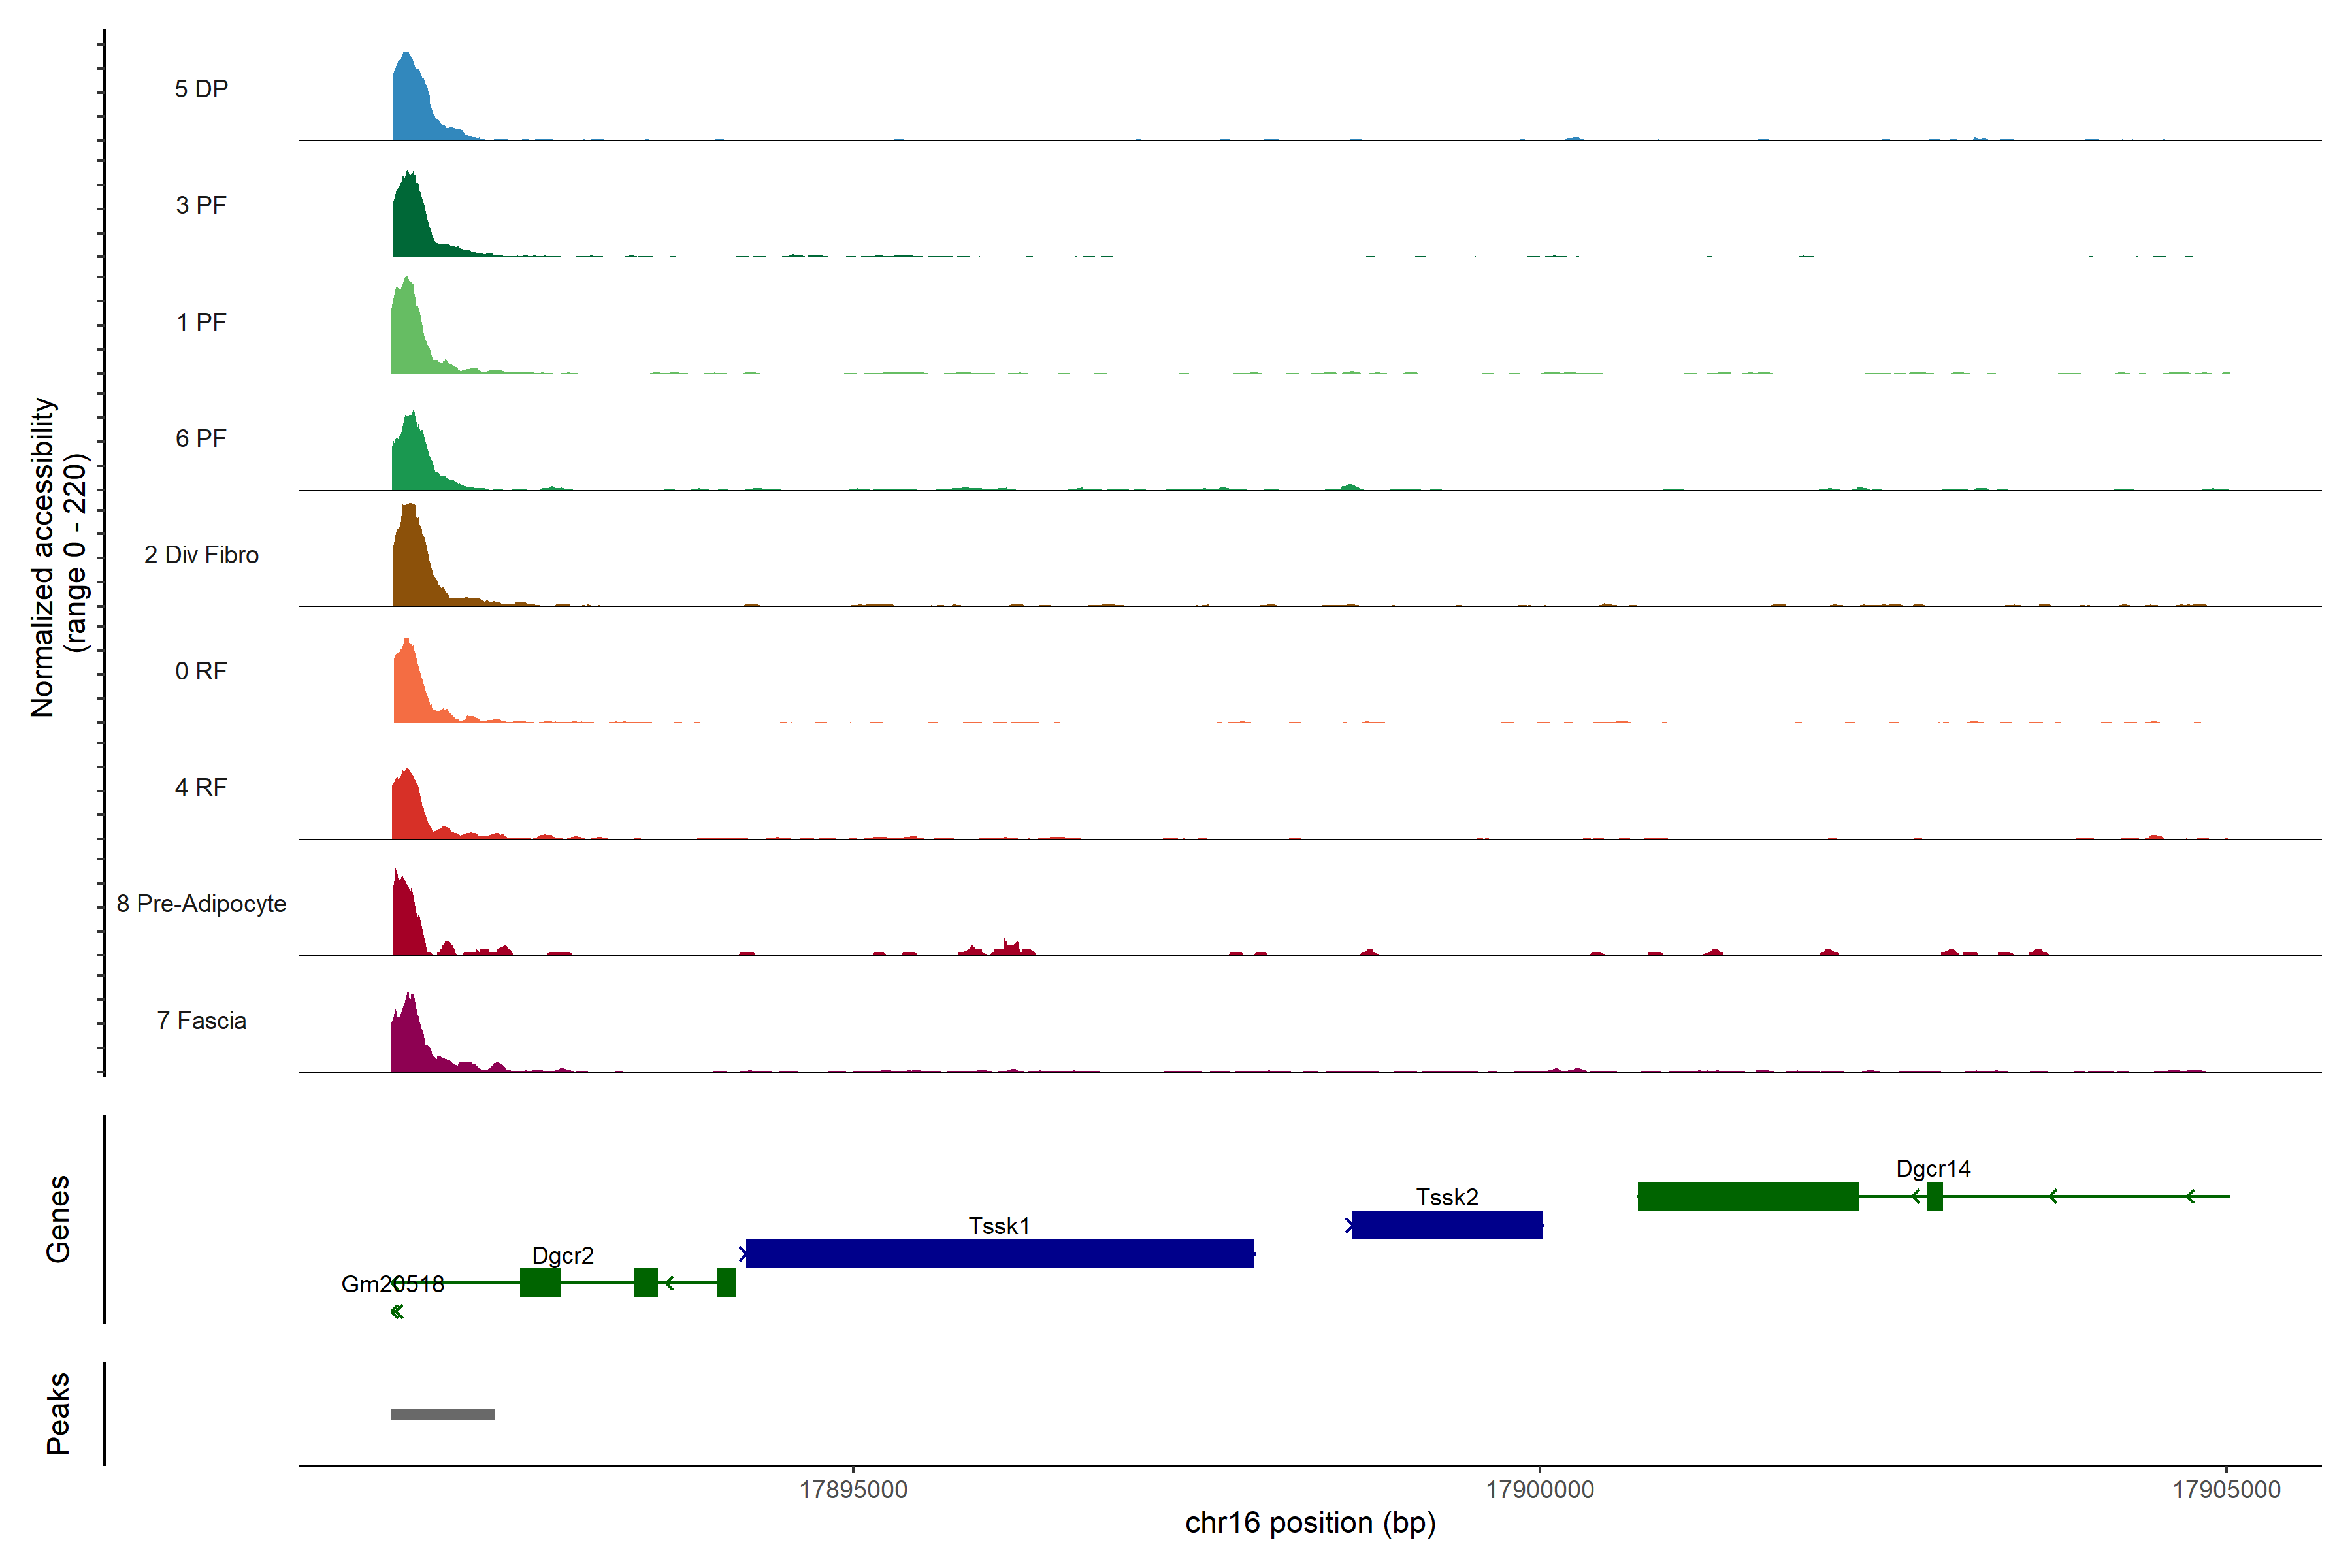
Task: Click the 7 Fascia track label
Action: tap(201, 1021)
